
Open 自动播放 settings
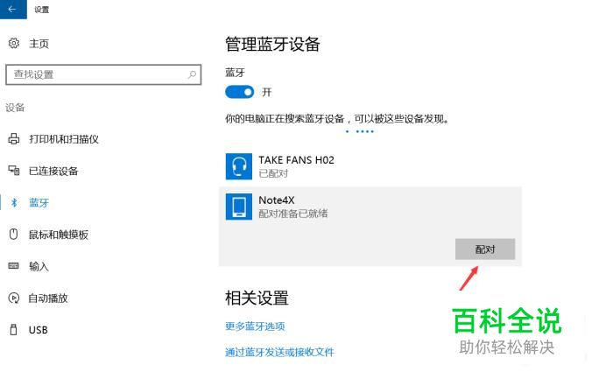48,298
